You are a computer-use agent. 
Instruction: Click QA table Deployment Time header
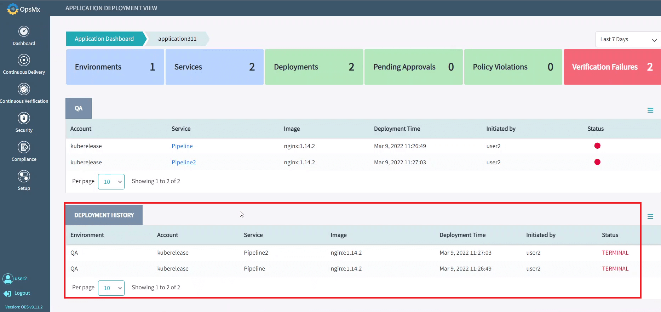[397, 129]
